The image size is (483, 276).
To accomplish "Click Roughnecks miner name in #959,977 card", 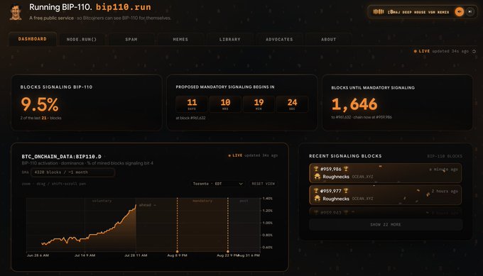I will pyautogui.click(x=336, y=199).
